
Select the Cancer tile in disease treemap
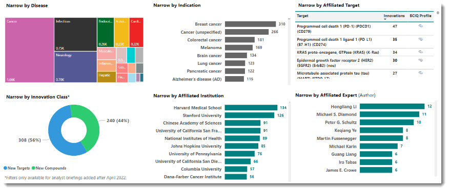pyautogui.click(x=30, y=50)
